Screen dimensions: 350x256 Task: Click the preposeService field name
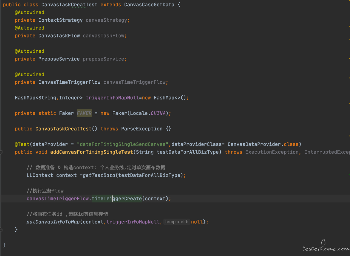[103, 59]
